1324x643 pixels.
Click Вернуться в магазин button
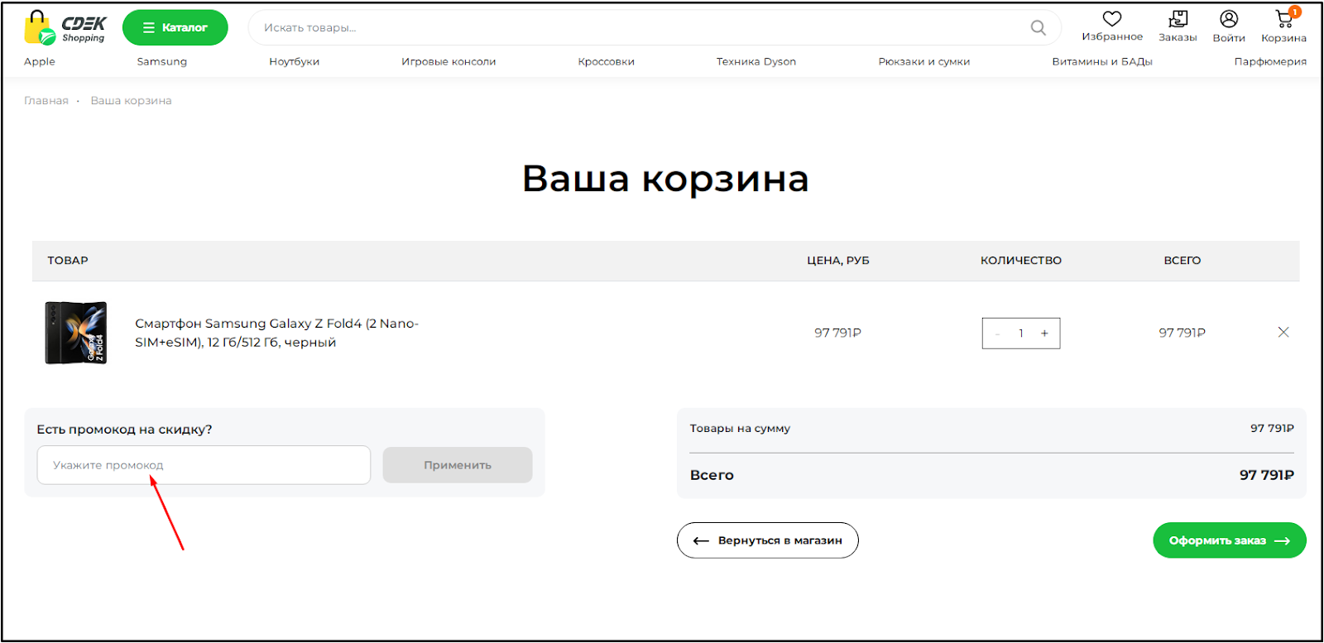[768, 540]
